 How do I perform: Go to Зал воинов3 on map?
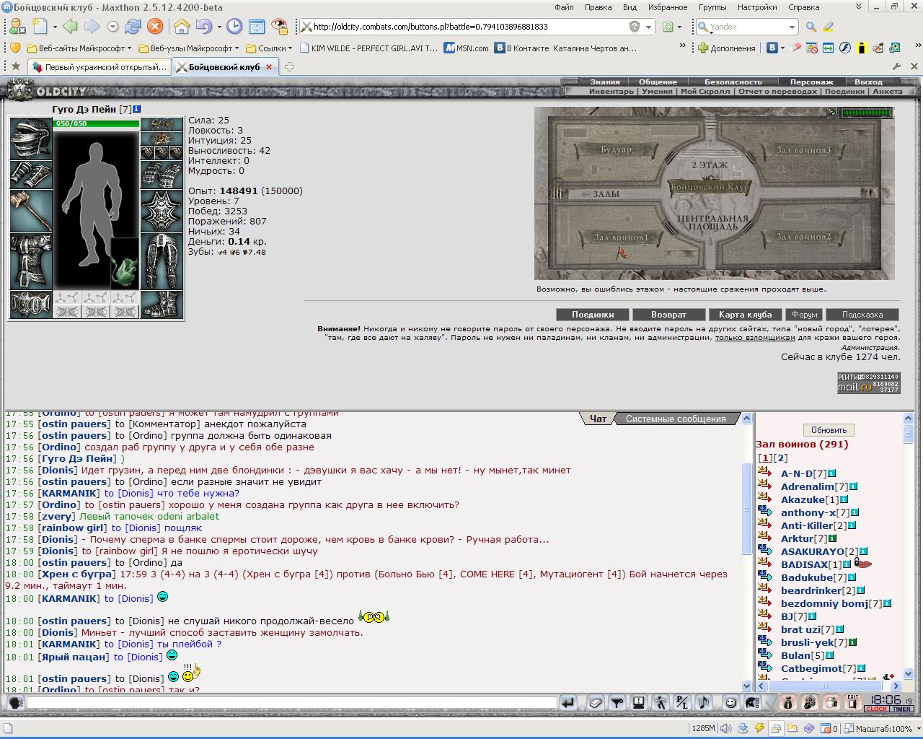pos(803,150)
